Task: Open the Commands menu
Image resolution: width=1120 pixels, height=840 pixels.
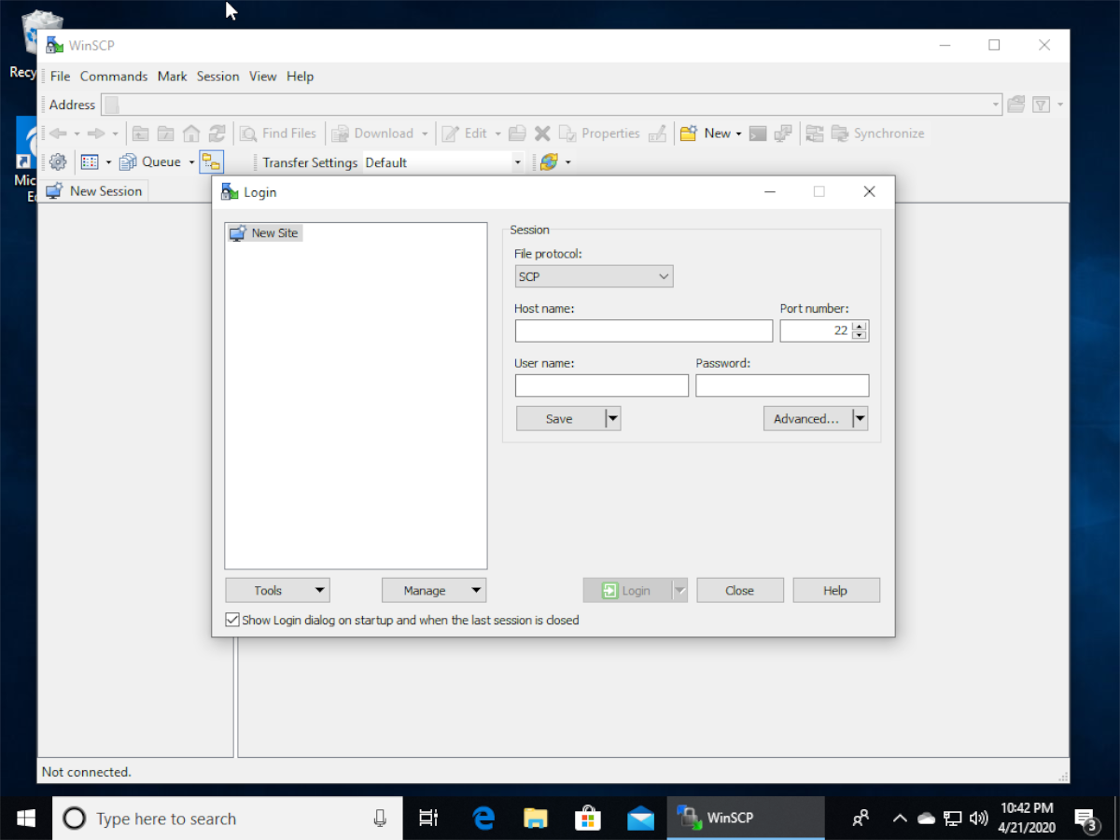Action: pos(113,76)
